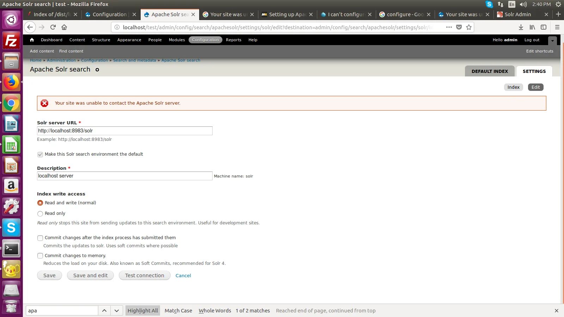The height and width of the screenshot is (317, 564).
Task: Toggle the sidebar icon in toolbar
Action: (544, 27)
